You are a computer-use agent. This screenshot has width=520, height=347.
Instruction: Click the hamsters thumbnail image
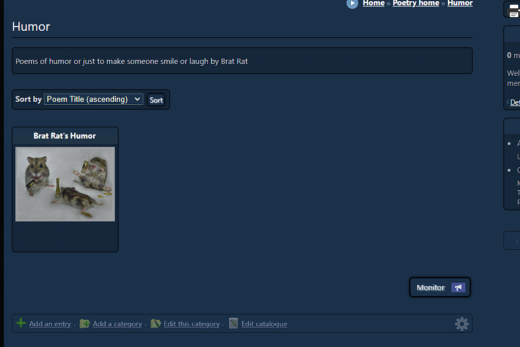(65, 184)
